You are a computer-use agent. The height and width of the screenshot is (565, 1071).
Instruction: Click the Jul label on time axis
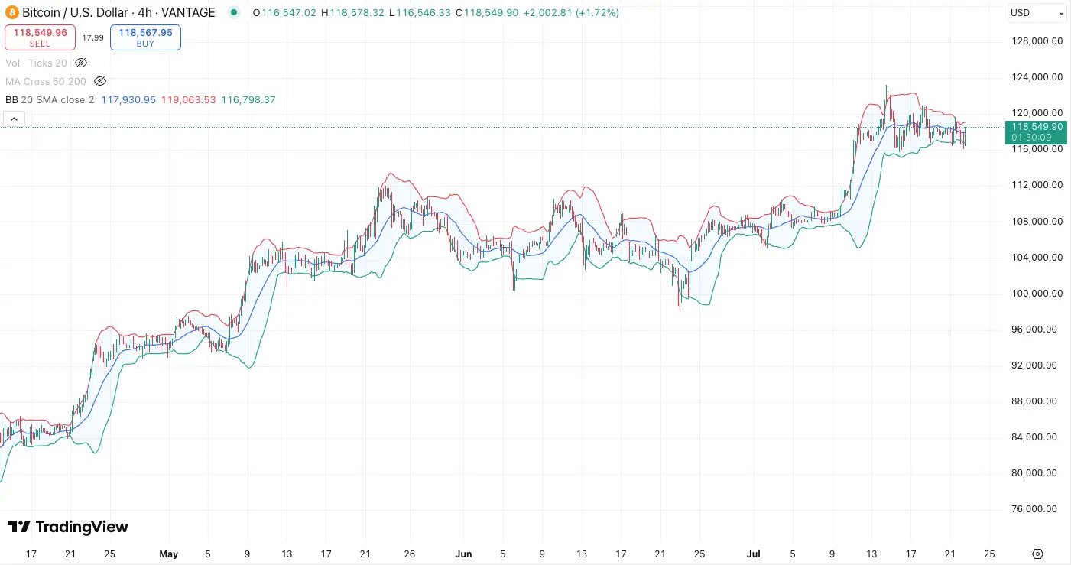pyautogui.click(x=753, y=554)
